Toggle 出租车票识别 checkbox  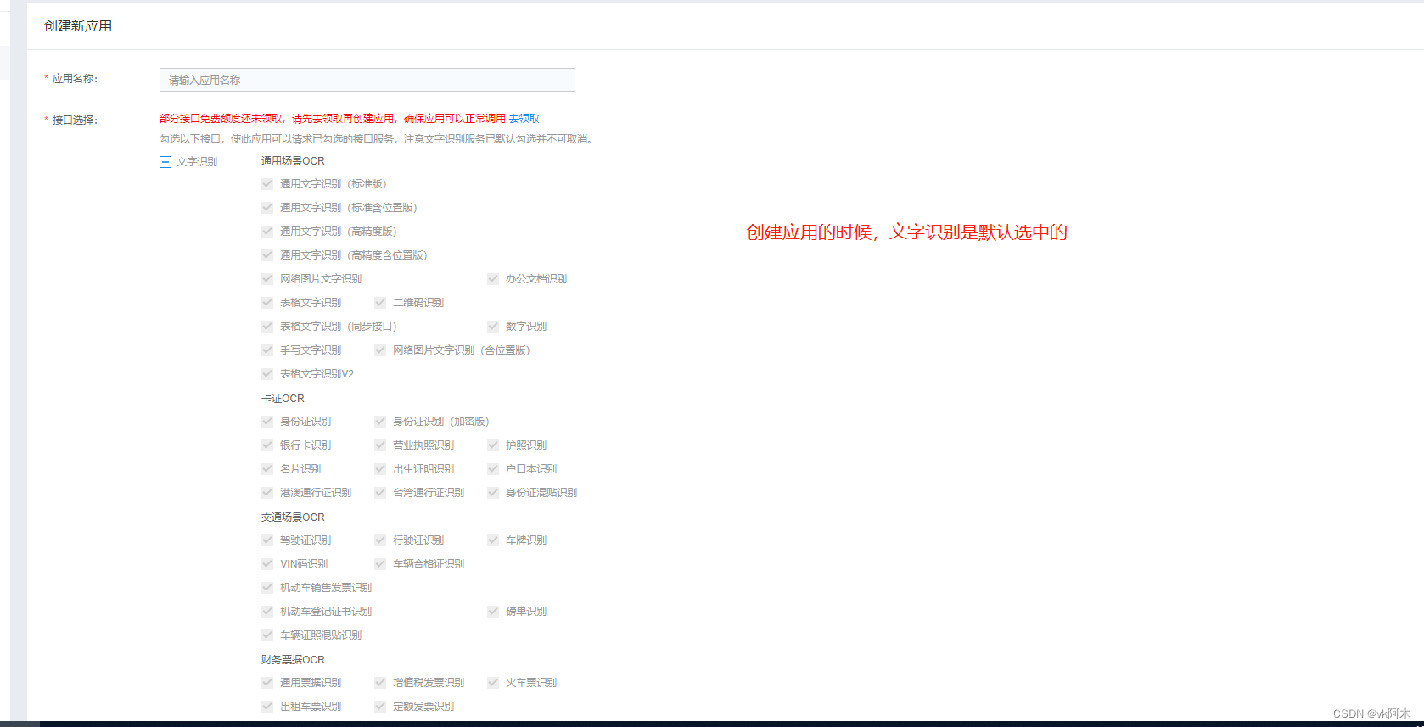(267, 707)
